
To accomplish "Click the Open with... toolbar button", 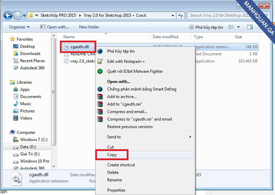I will [x=54, y=27].
